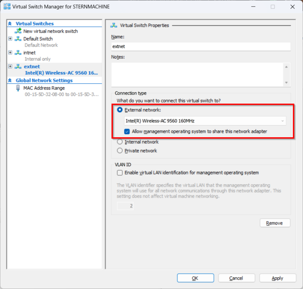Click the Virtual Switch Properties header icon
The image size is (303, 289).
tap(114, 25)
